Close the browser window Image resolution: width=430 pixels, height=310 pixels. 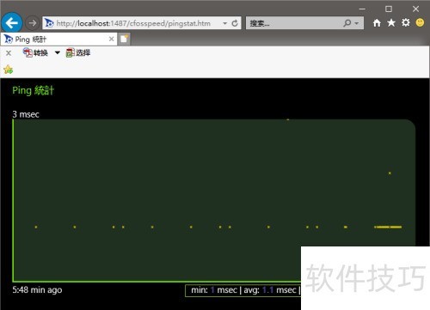point(415,9)
